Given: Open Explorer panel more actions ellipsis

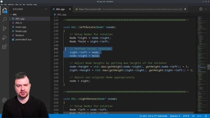Looking at the screenshot, I should (x=46, y=9).
